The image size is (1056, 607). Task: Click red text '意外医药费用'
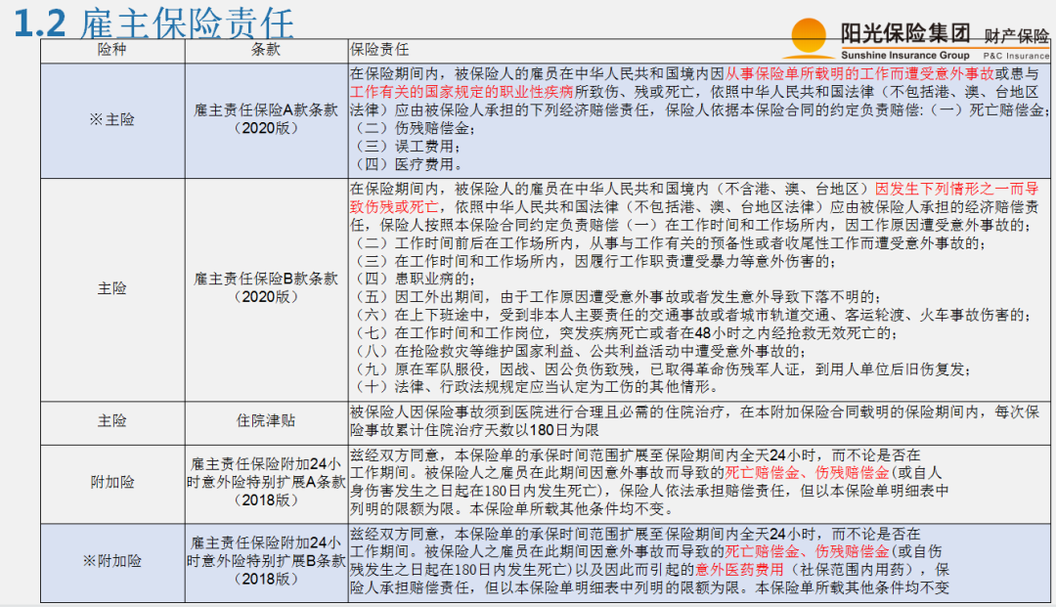[x=739, y=570]
